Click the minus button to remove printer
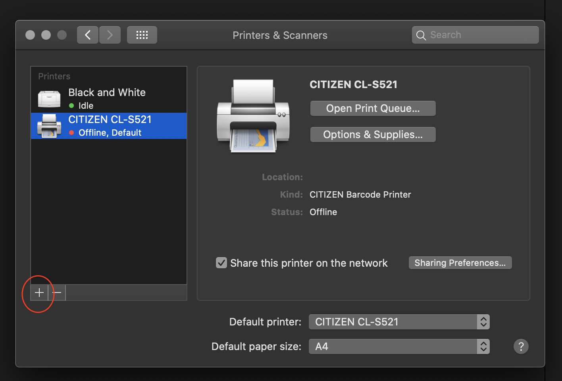This screenshot has width=562, height=381. 57,293
